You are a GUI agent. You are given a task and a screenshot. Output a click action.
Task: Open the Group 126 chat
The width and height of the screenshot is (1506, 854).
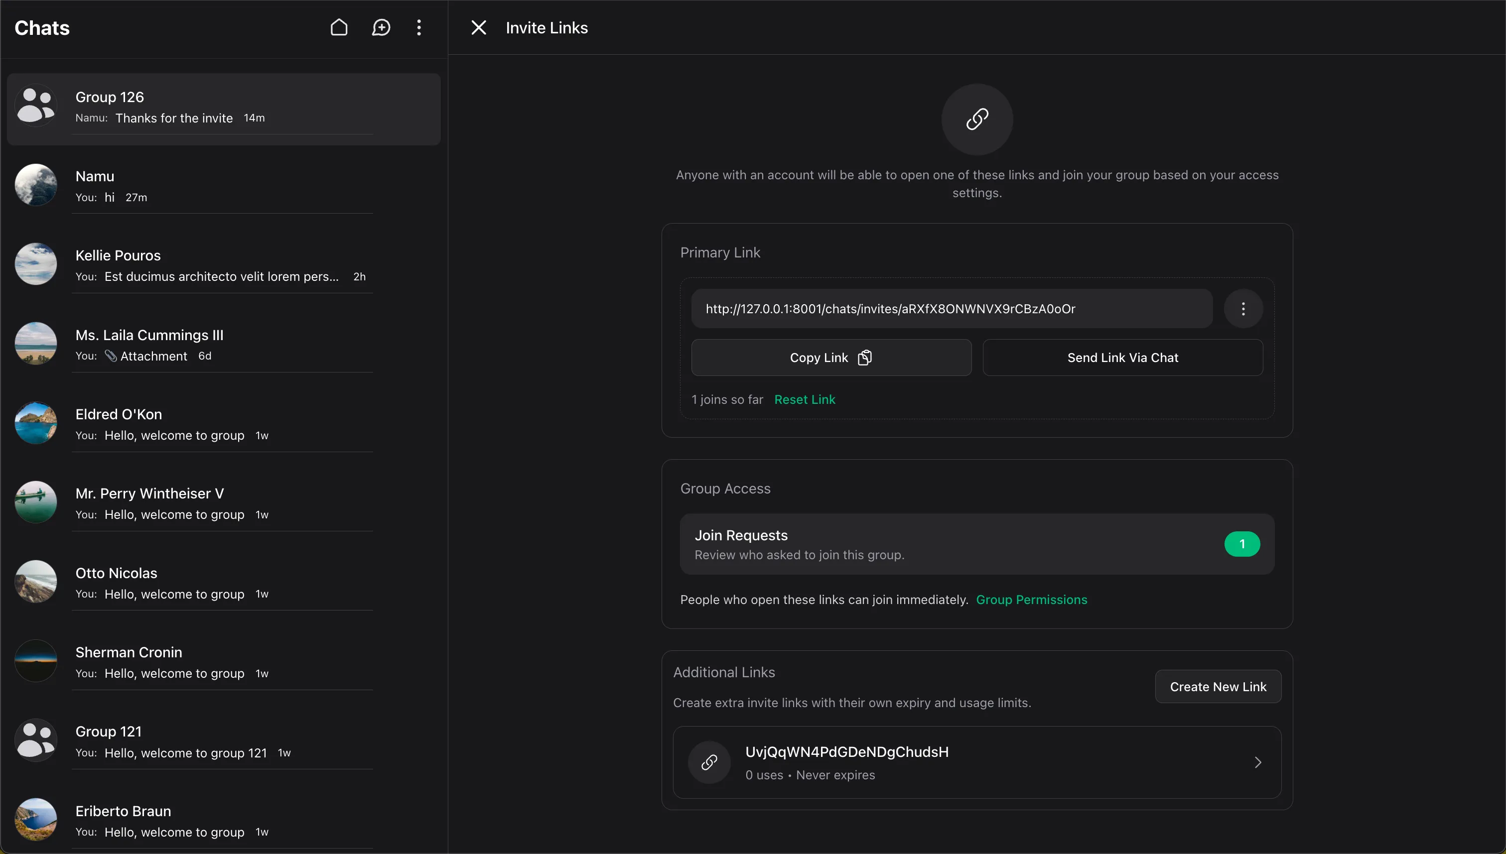tap(224, 109)
